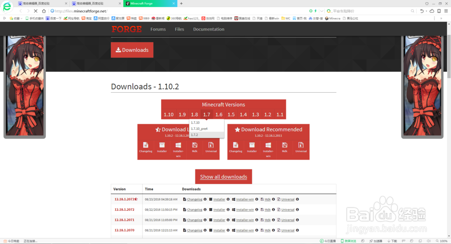Open the MC bookmark folder
This screenshot has width=451, height=244.
(286, 18)
